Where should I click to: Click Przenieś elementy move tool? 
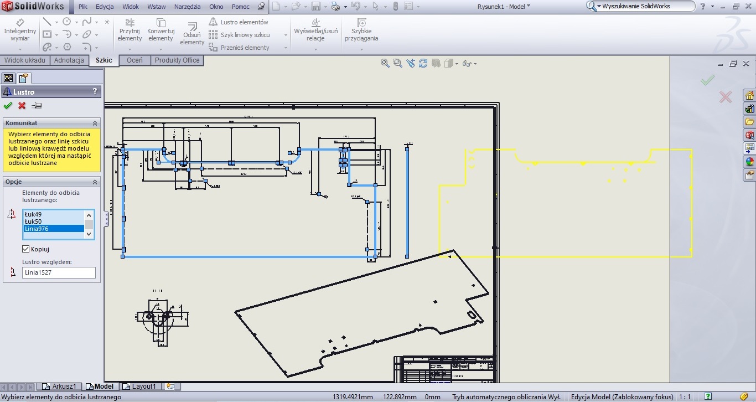tap(239, 48)
